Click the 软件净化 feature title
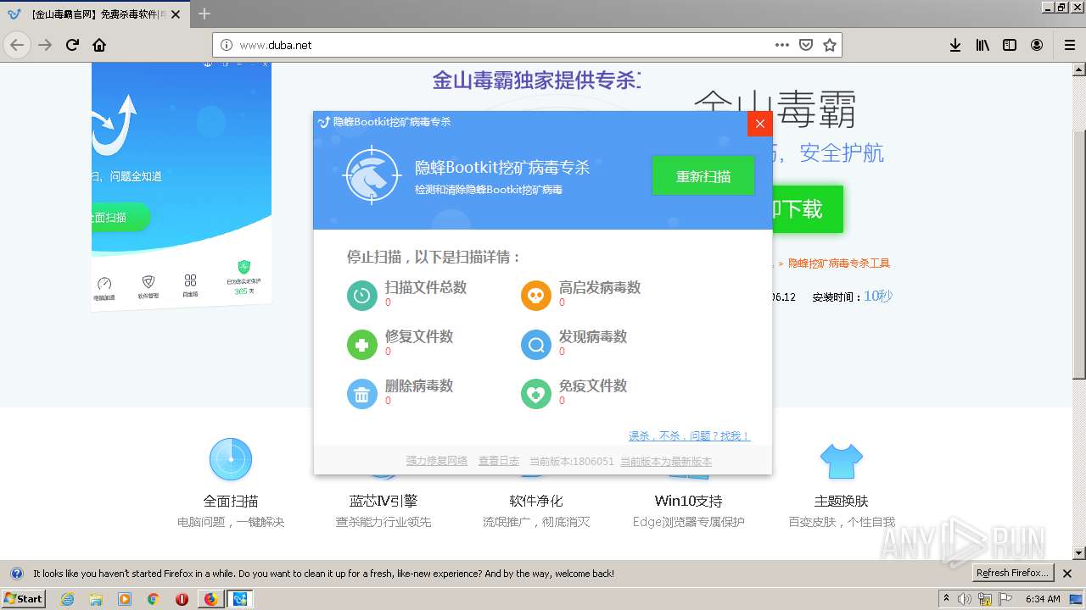Image resolution: width=1086 pixels, height=610 pixels. [x=536, y=501]
